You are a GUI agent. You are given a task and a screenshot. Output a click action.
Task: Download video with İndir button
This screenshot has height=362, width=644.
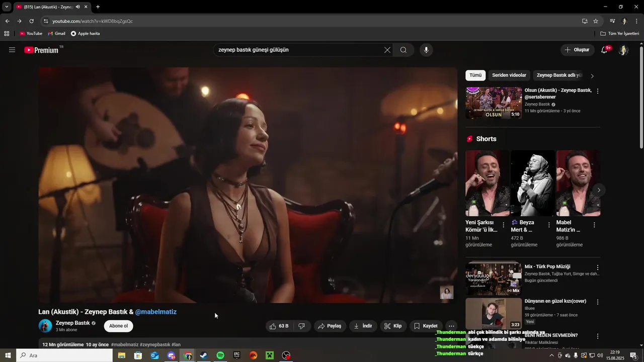pyautogui.click(x=363, y=326)
